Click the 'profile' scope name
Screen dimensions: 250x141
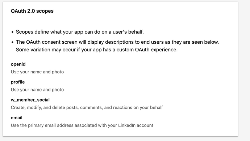click(x=18, y=82)
